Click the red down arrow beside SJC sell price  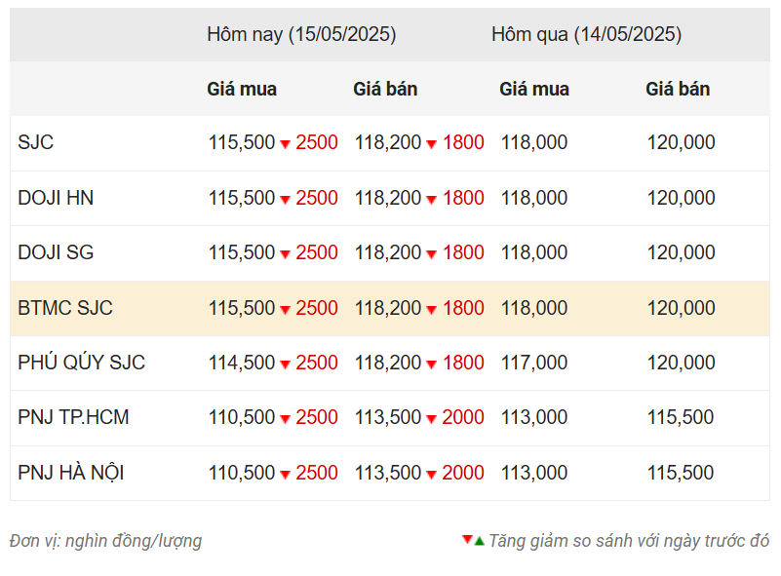[x=431, y=144]
